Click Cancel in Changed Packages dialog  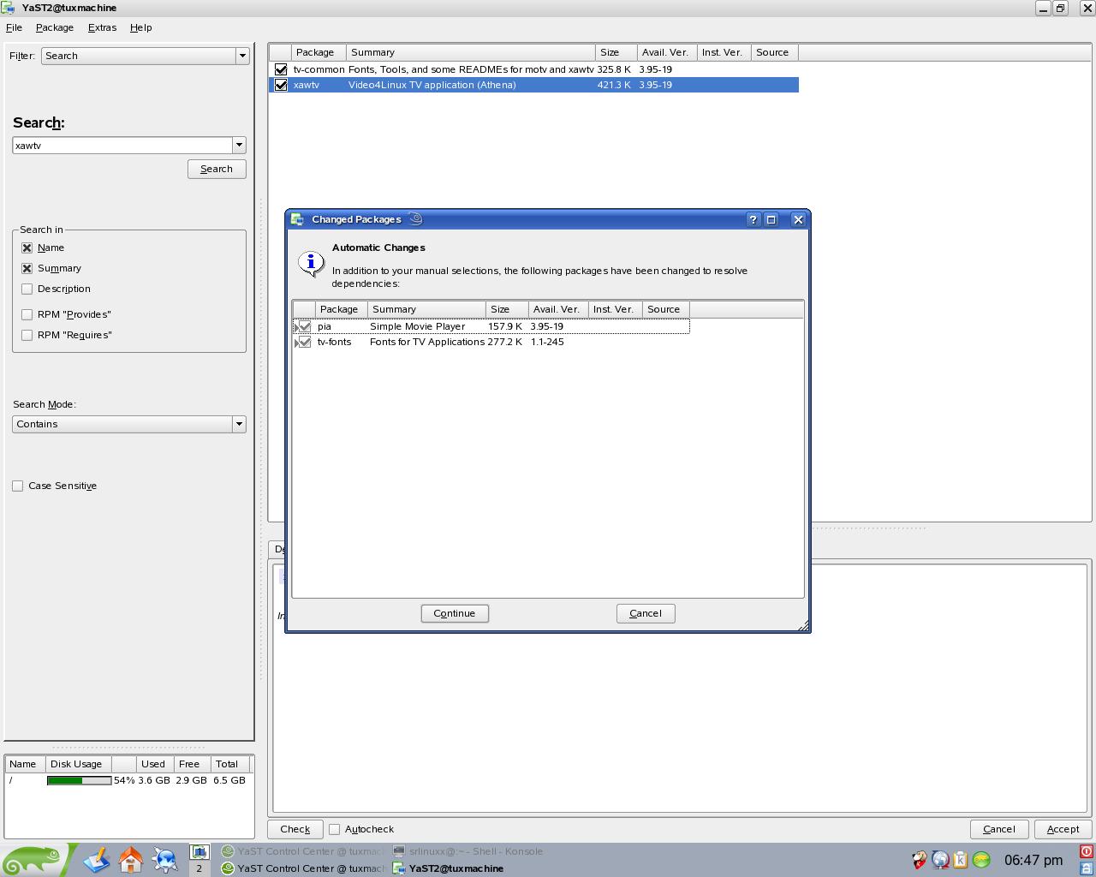(x=646, y=613)
